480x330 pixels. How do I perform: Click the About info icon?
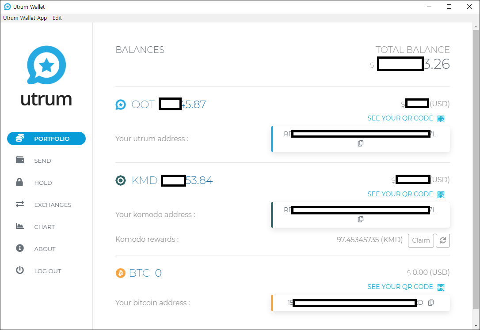tap(20, 248)
